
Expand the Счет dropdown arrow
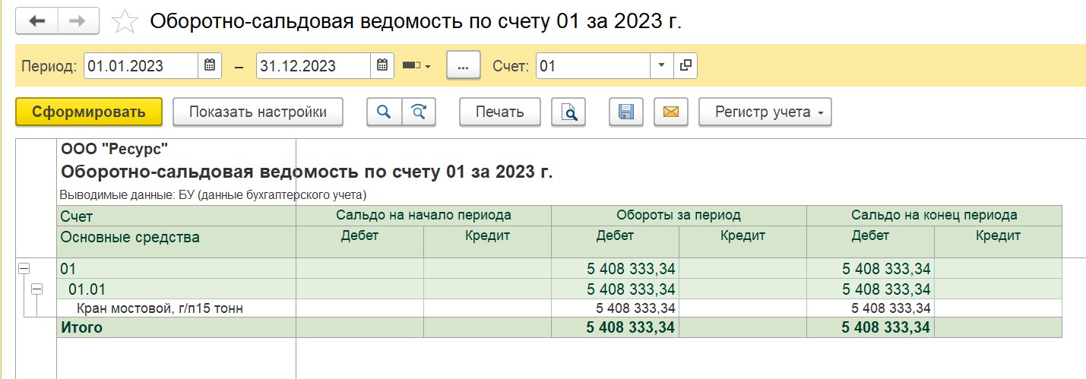click(x=662, y=65)
